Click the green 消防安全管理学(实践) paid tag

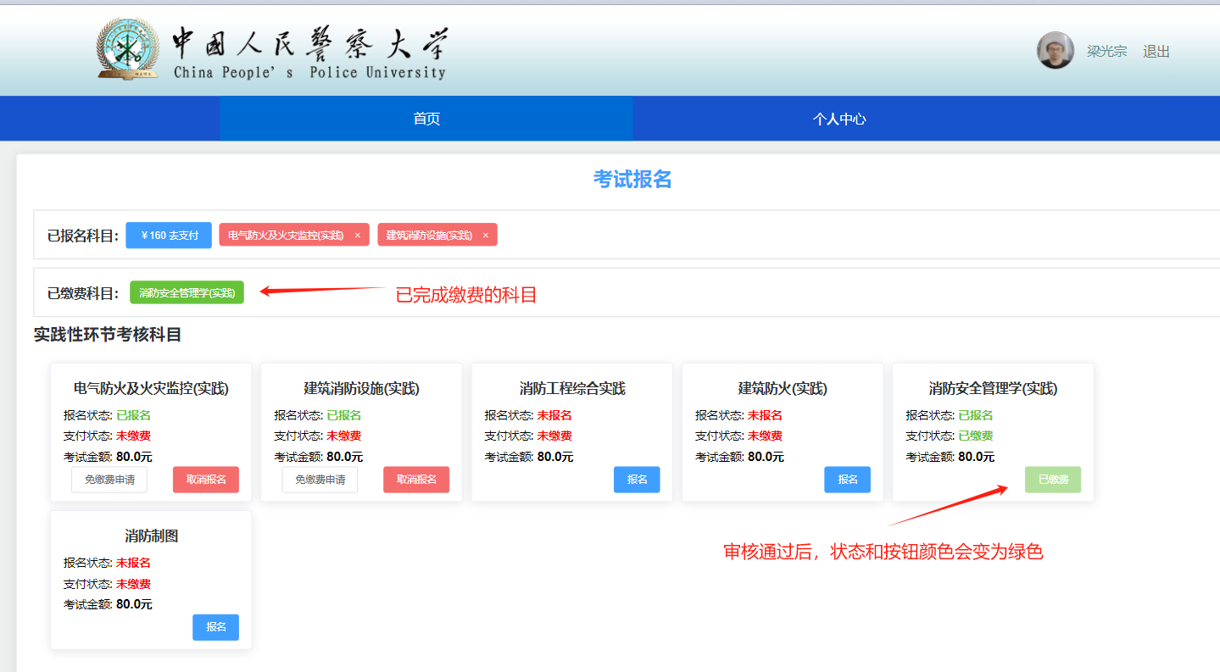[187, 293]
